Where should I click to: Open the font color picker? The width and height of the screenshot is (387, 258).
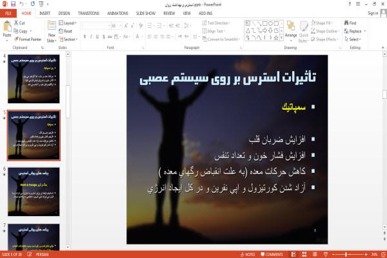(x=139, y=37)
